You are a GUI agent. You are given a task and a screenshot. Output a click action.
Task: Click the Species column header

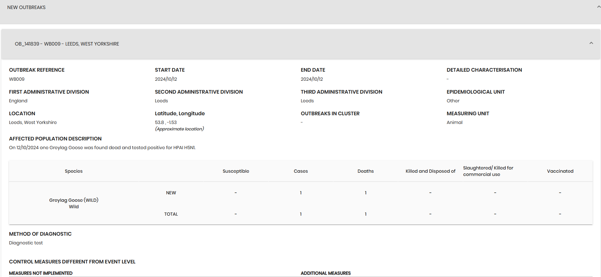(x=74, y=171)
